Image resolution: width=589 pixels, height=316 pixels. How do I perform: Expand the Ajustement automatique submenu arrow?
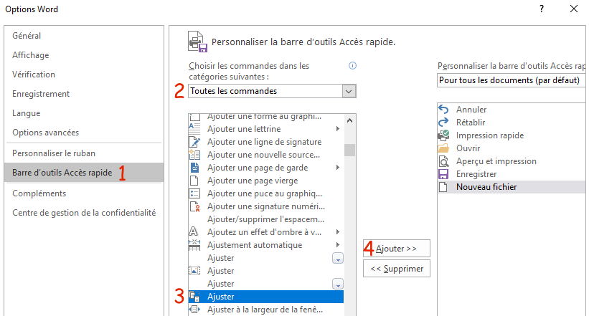tap(338, 244)
